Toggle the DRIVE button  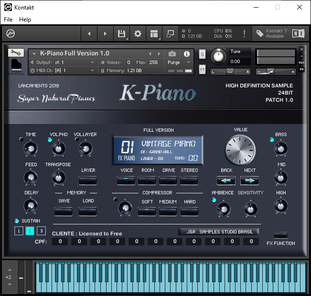coord(168,180)
